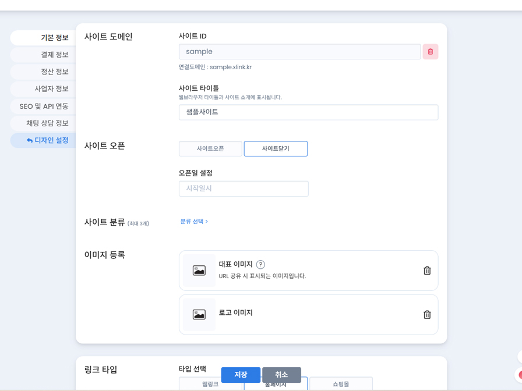Click the 로고 이미지 picture placeholder icon
The width and height of the screenshot is (522, 391).
(199, 315)
